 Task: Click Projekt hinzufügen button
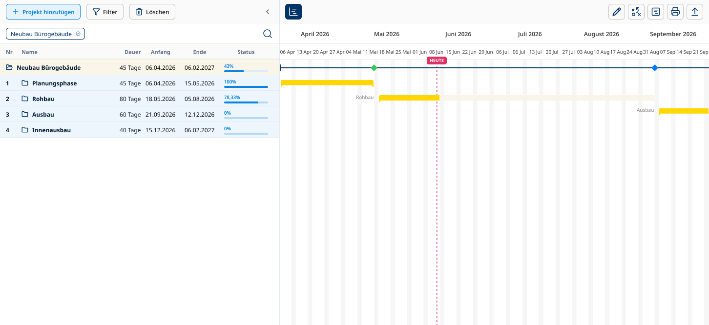coord(43,12)
